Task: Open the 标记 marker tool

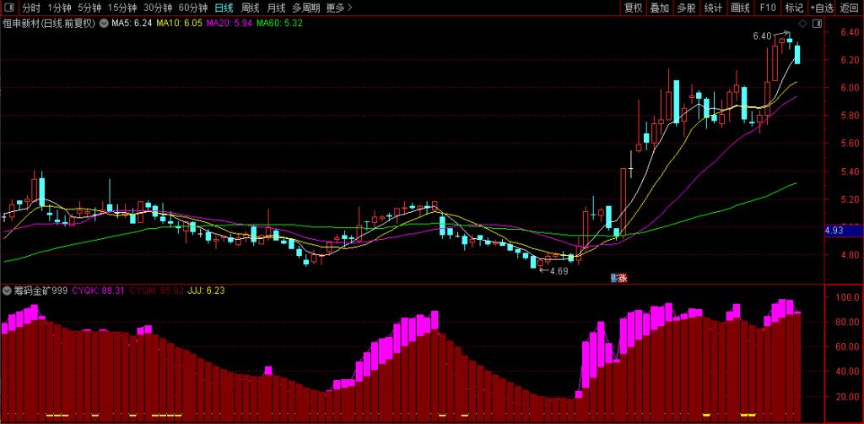Action: click(794, 8)
